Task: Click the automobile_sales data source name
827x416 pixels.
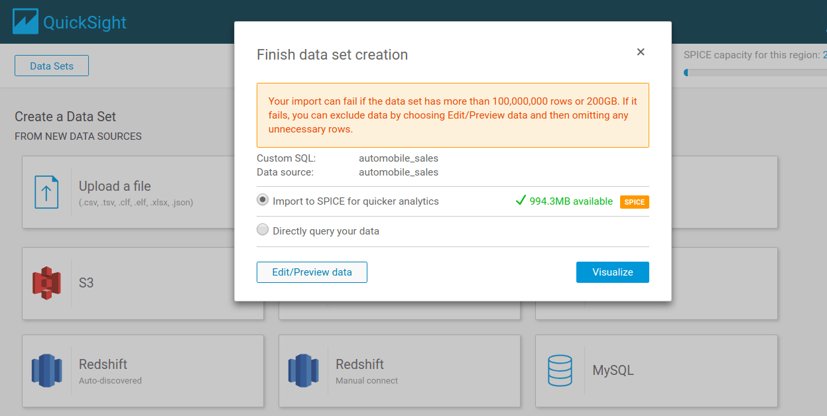Action: tap(399, 171)
